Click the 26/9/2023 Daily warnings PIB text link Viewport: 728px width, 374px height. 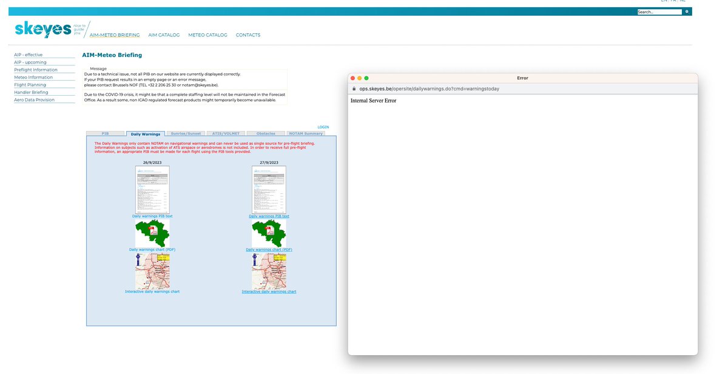[x=152, y=216]
